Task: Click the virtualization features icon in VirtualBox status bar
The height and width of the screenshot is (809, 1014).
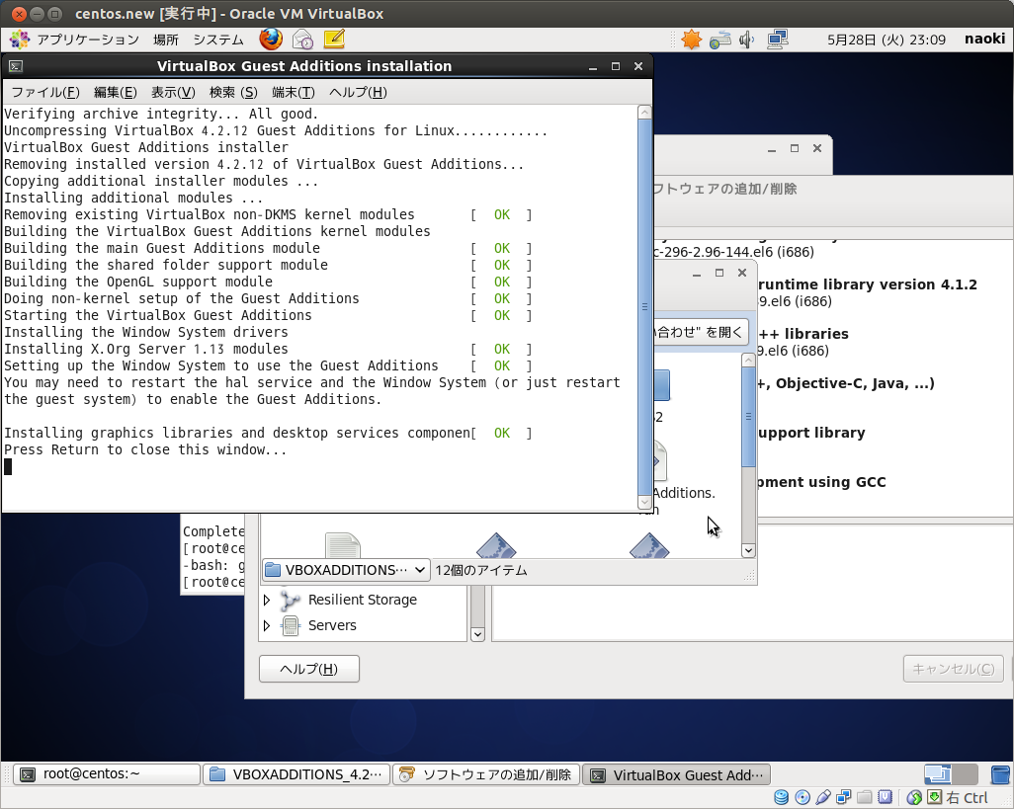Action: 886,797
